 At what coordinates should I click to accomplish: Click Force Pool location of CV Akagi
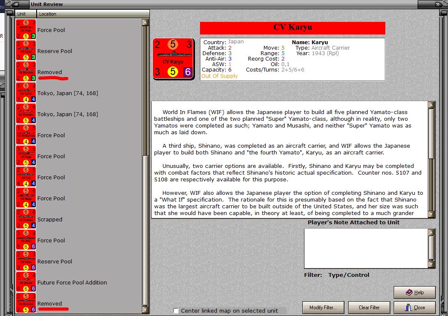click(x=51, y=198)
